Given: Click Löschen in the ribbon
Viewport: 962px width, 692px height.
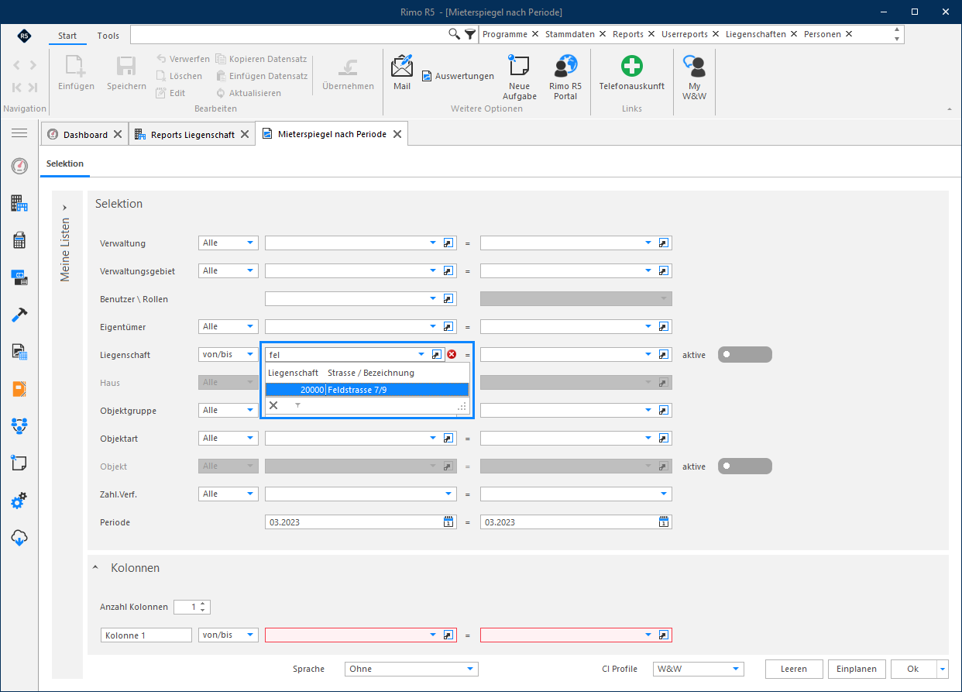Looking at the screenshot, I should pos(180,76).
